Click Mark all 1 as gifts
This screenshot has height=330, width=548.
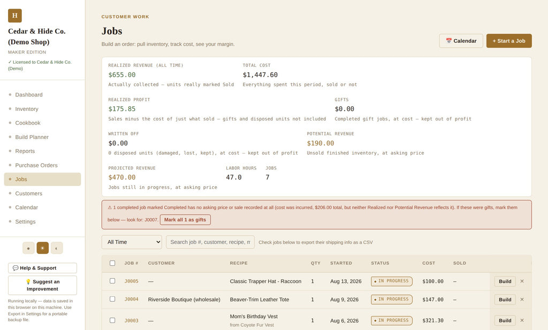pos(185,220)
